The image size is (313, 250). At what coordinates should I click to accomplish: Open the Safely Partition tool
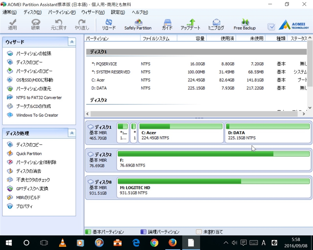[138, 24]
